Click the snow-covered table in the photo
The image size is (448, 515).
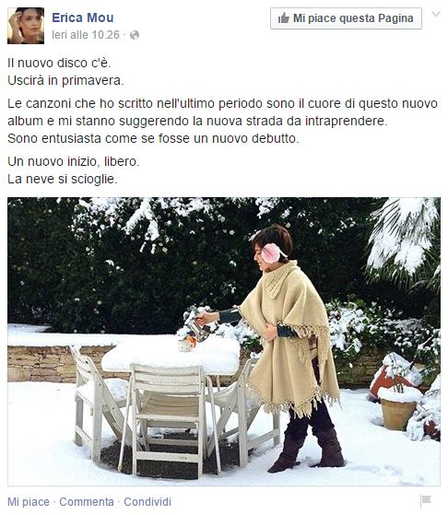pyautogui.click(x=171, y=356)
